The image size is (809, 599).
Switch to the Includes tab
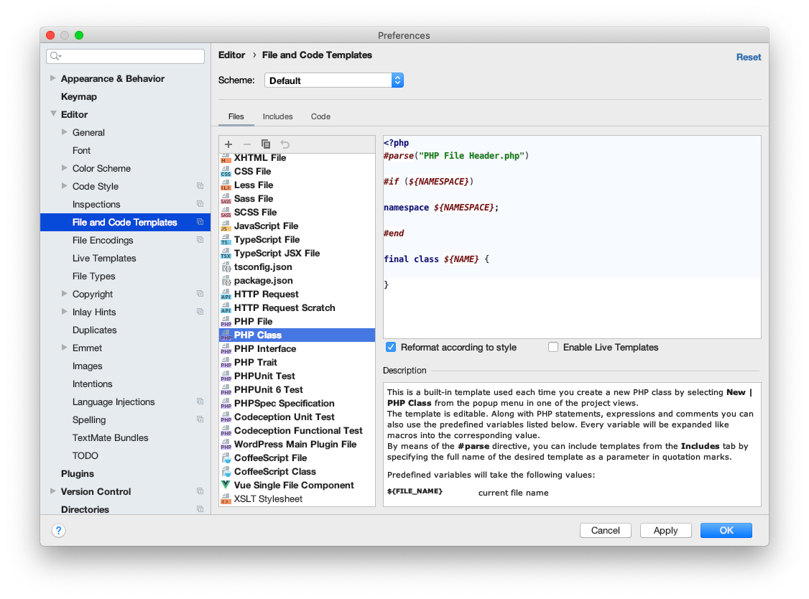pyautogui.click(x=277, y=116)
